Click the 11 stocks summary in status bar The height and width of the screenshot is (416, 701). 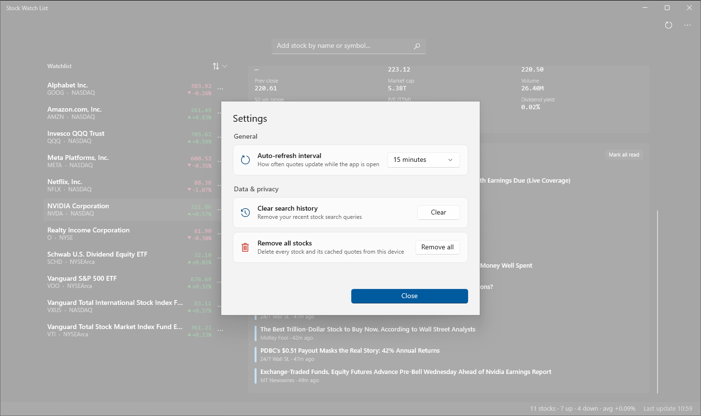pos(583,409)
